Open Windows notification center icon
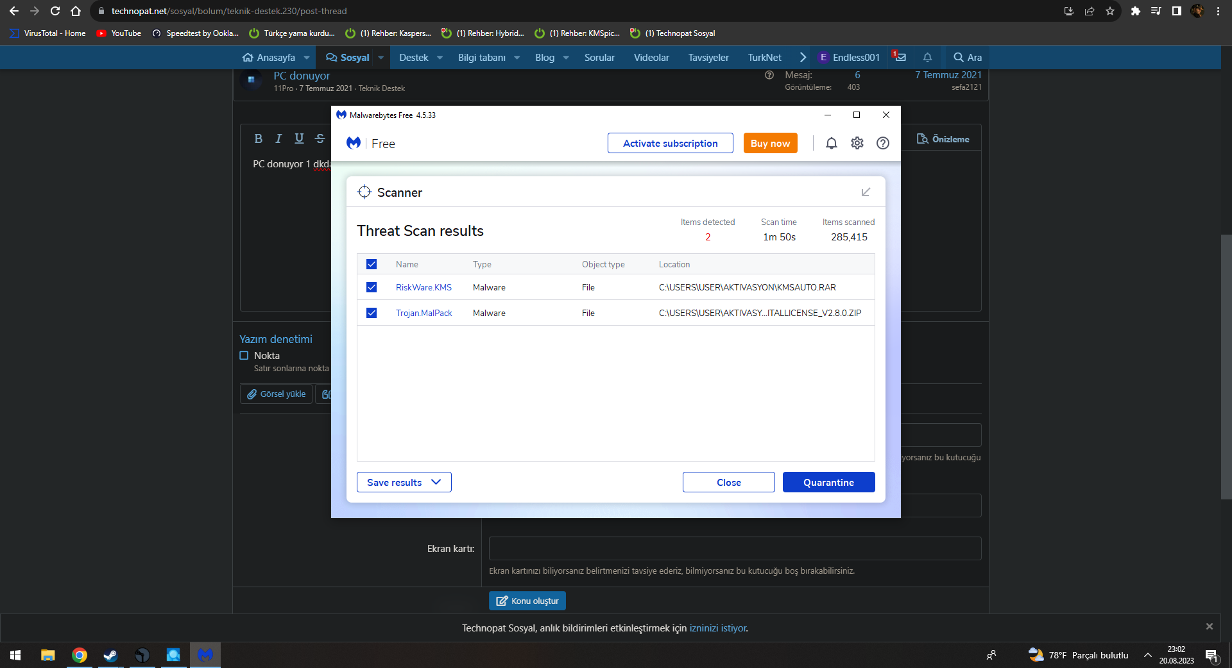Image resolution: width=1232 pixels, height=668 pixels. pyautogui.click(x=1211, y=655)
